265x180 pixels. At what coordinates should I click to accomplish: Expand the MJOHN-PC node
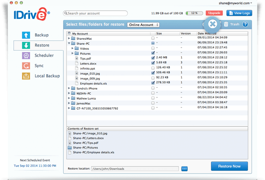click(x=69, y=93)
